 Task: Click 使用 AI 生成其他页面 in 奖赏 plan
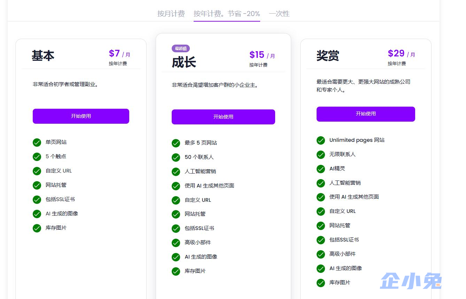point(354,197)
